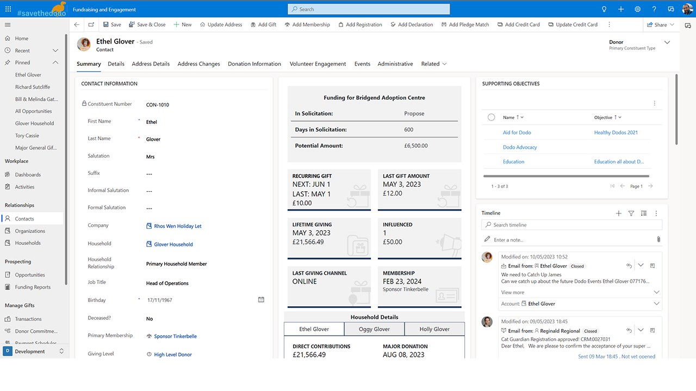Switch to the Donation Information tab
The image size is (696, 391).
[254, 64]
